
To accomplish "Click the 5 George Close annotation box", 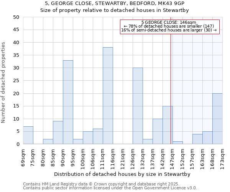I will pos(170,26).
